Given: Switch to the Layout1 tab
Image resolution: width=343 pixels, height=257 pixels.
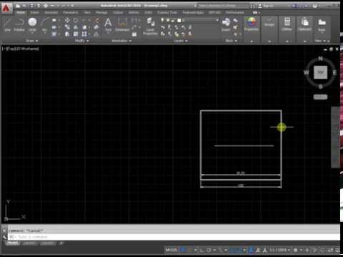Looking at the screenshot, I should coord(30,243).
